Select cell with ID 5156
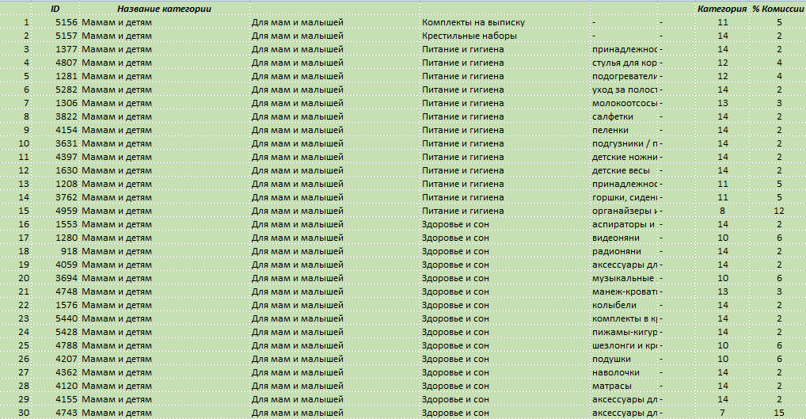Screen dimensions: 806x419 click(55, 22)
